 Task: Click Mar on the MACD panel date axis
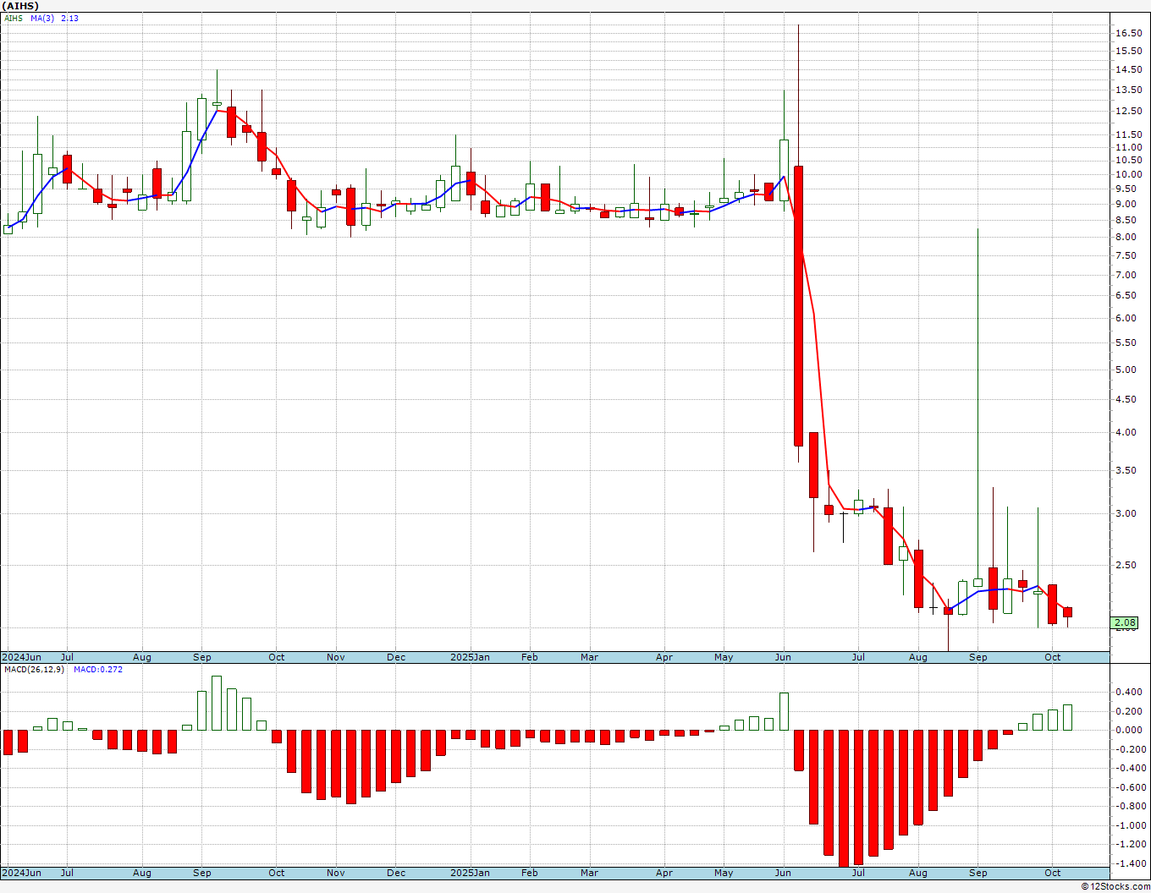click(x=590, y=873)
